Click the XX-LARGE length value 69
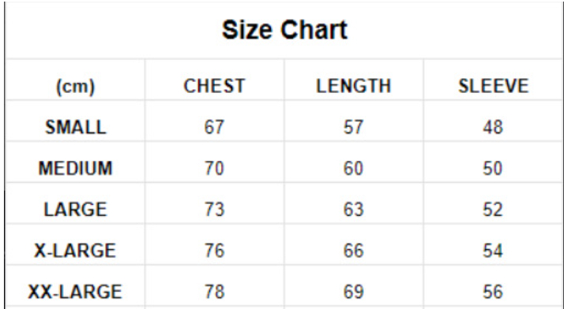The width and height of the screenshot is (564, 309). tap(354, 292)
